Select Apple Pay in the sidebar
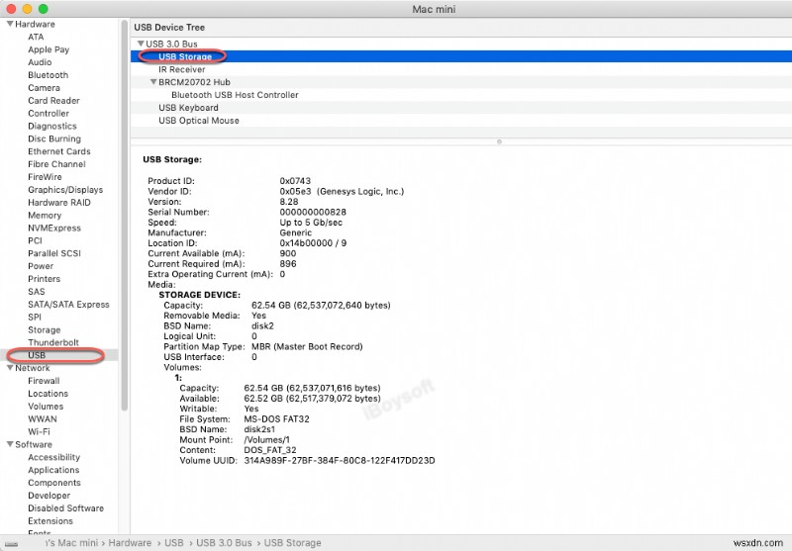792x551 pixels. [49, 49]
